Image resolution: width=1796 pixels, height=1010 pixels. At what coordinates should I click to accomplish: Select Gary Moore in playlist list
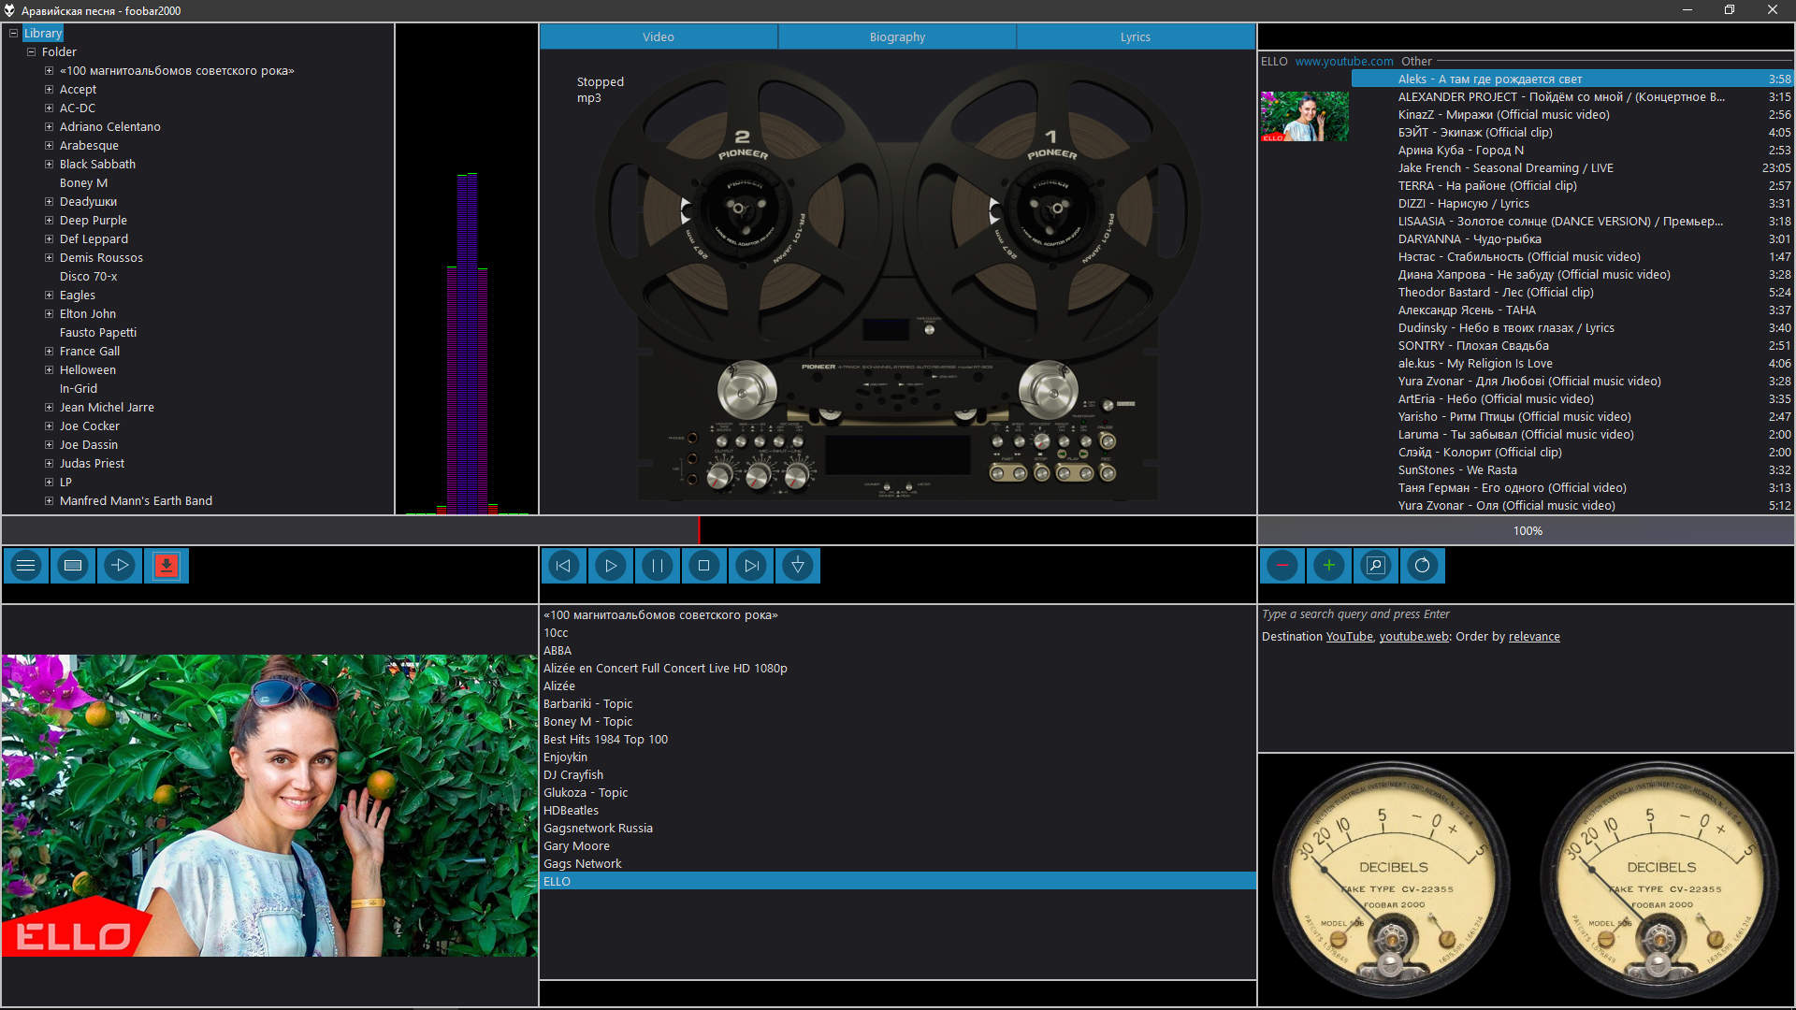[x=576, y=846]
